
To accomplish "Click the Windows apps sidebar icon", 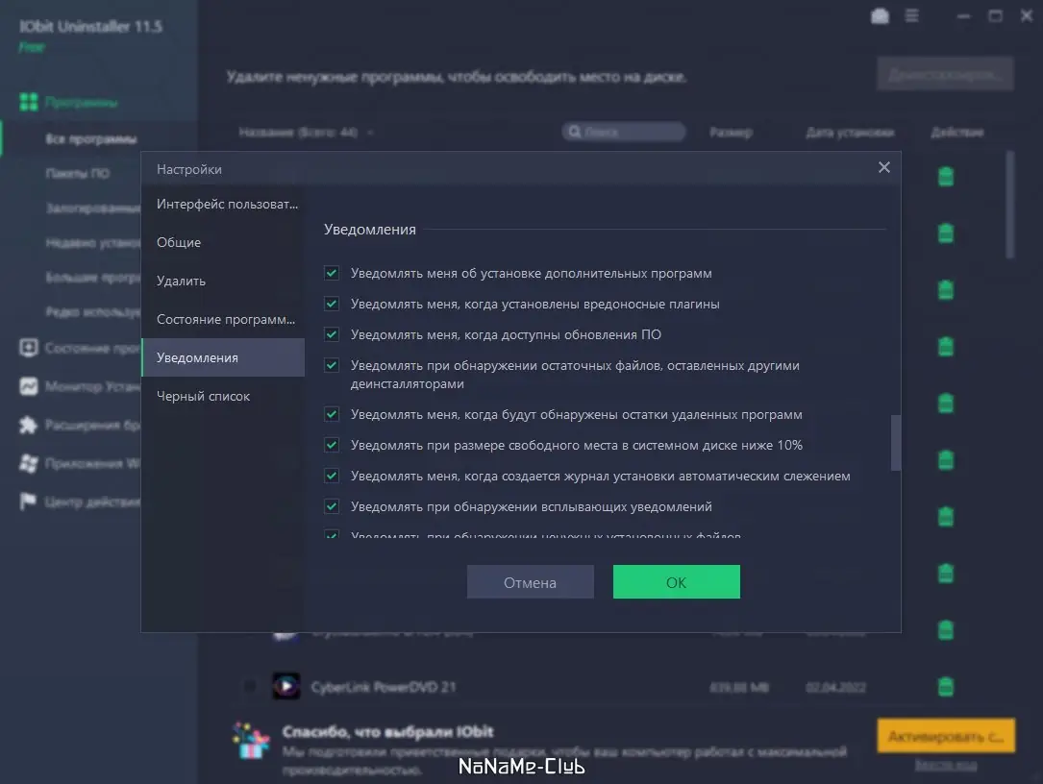I will coord(29,463).
